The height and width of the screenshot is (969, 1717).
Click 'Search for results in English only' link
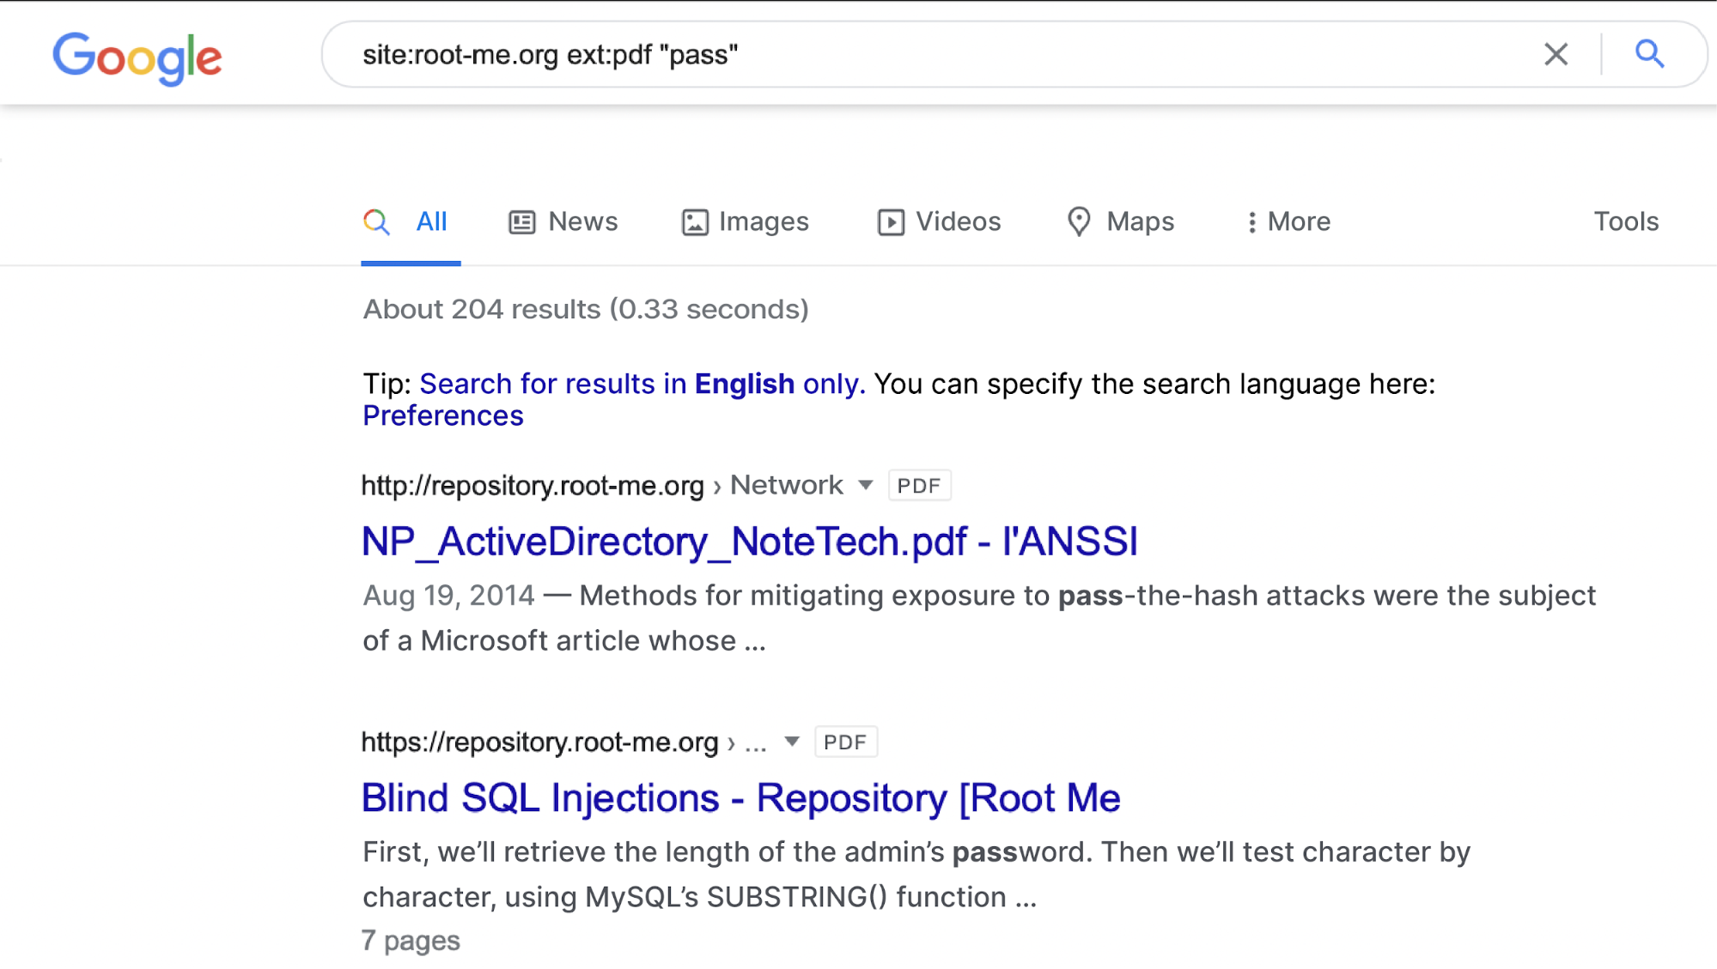click(642, 384)
